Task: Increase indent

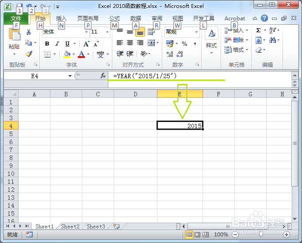Action: pos(130,53)
